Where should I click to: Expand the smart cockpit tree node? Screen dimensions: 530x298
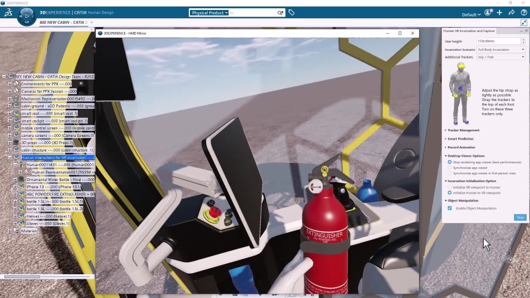tap(10, 121)
